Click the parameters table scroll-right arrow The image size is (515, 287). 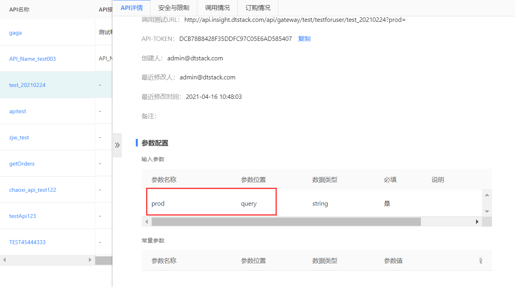pyautogui.click(x=477, y=222)
